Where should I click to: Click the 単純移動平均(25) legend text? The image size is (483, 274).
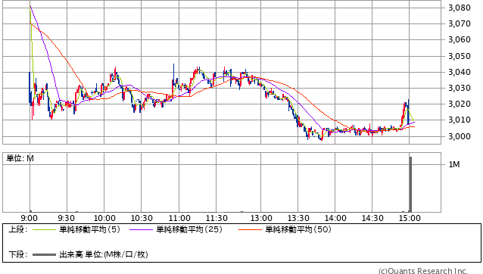coord(189,229)
